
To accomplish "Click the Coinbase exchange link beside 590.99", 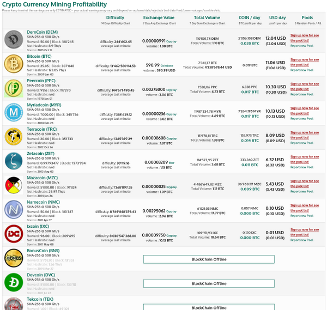I will 167,66.
